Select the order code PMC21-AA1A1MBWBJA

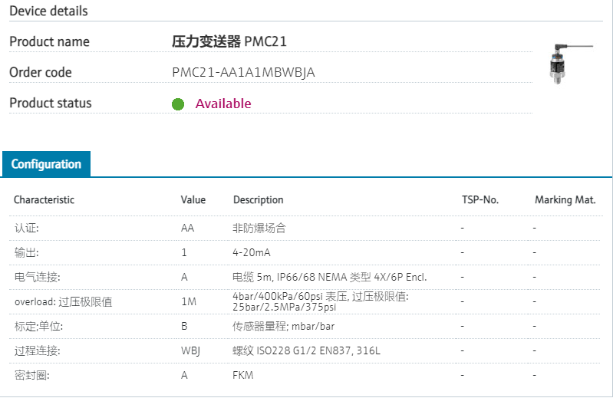[243, 73]
